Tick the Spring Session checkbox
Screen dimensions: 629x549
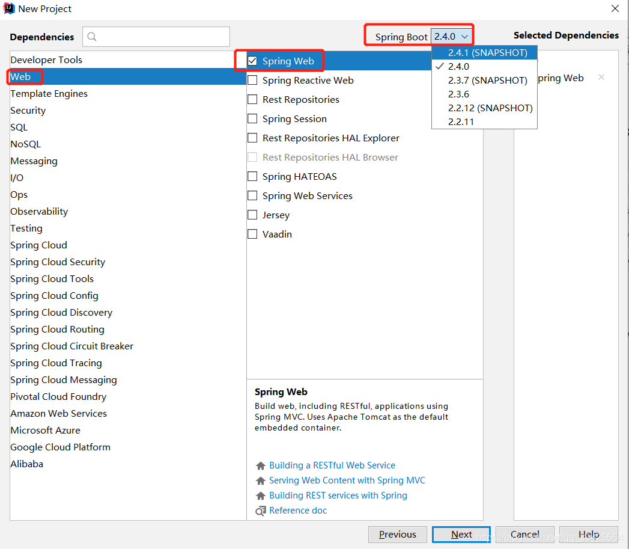click(252, 119)
